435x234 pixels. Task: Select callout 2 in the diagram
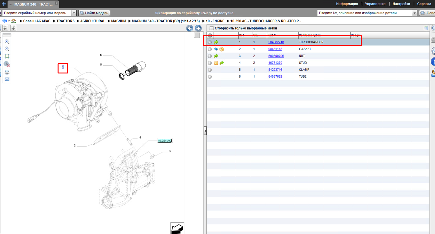75,145
